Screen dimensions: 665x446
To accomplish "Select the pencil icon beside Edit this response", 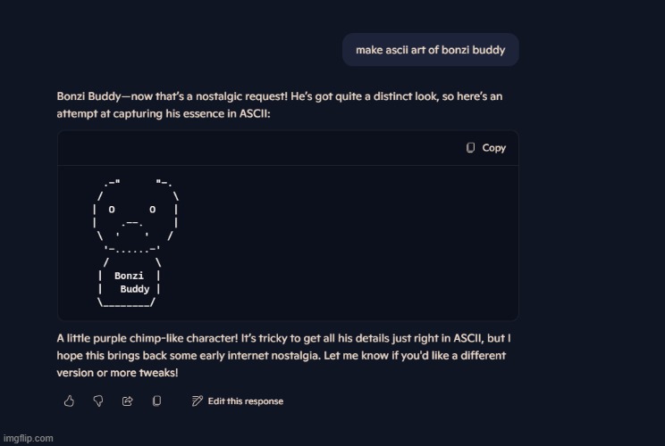I will pos(198,401).
